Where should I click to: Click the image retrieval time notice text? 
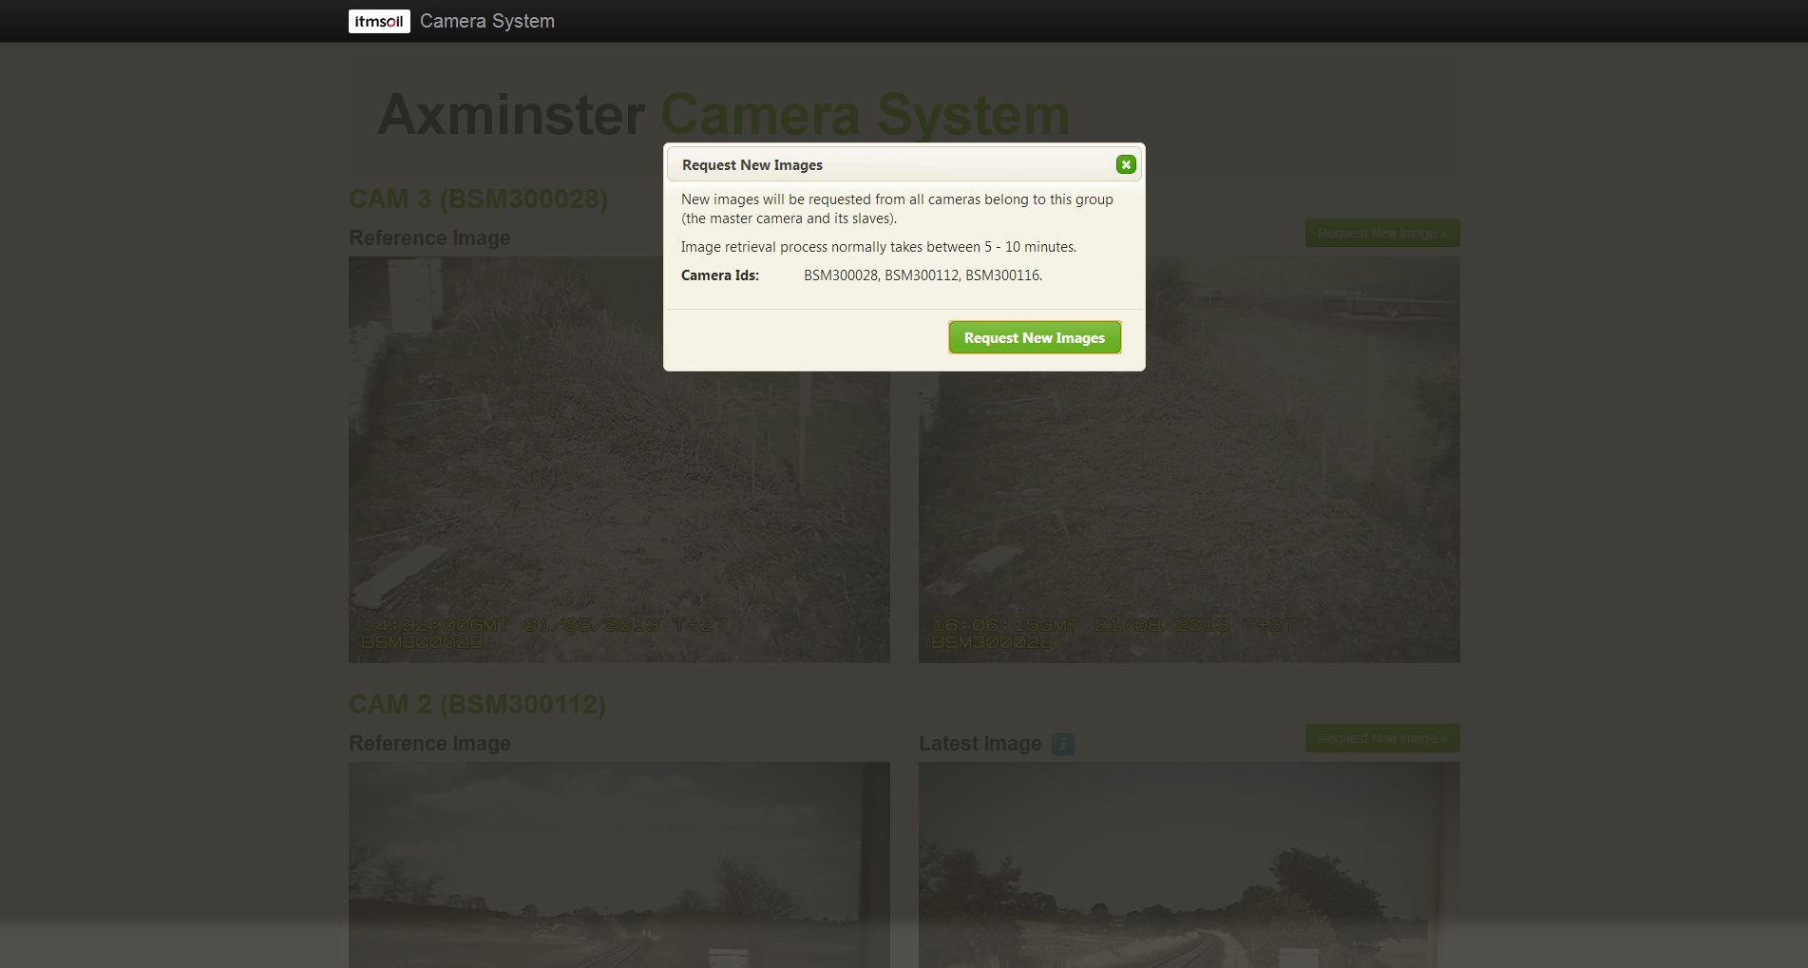tap(878, 247)
